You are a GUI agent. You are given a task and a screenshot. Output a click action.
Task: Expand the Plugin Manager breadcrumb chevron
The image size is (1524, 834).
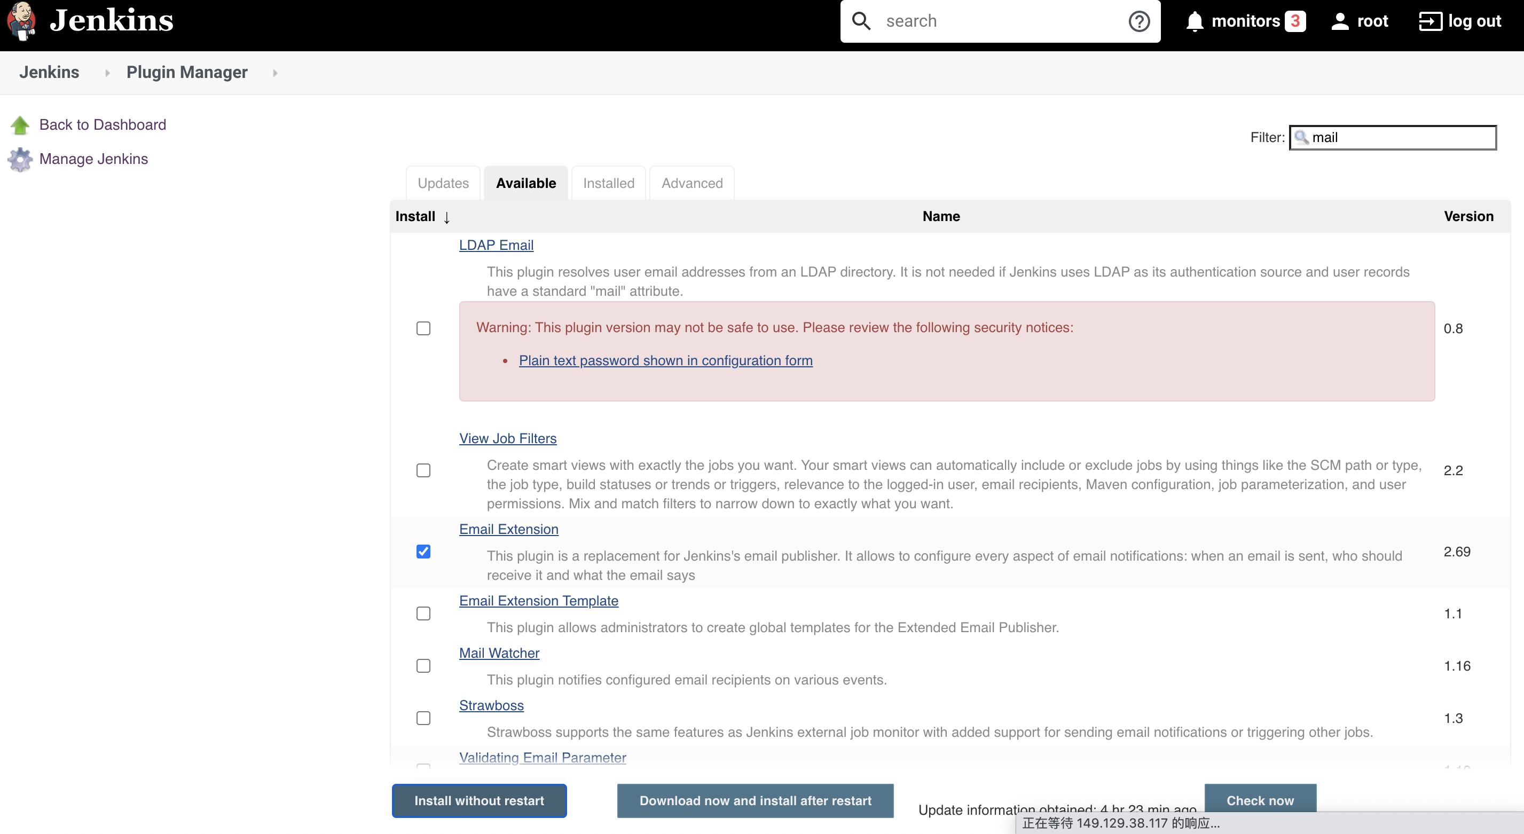[275, 73]
